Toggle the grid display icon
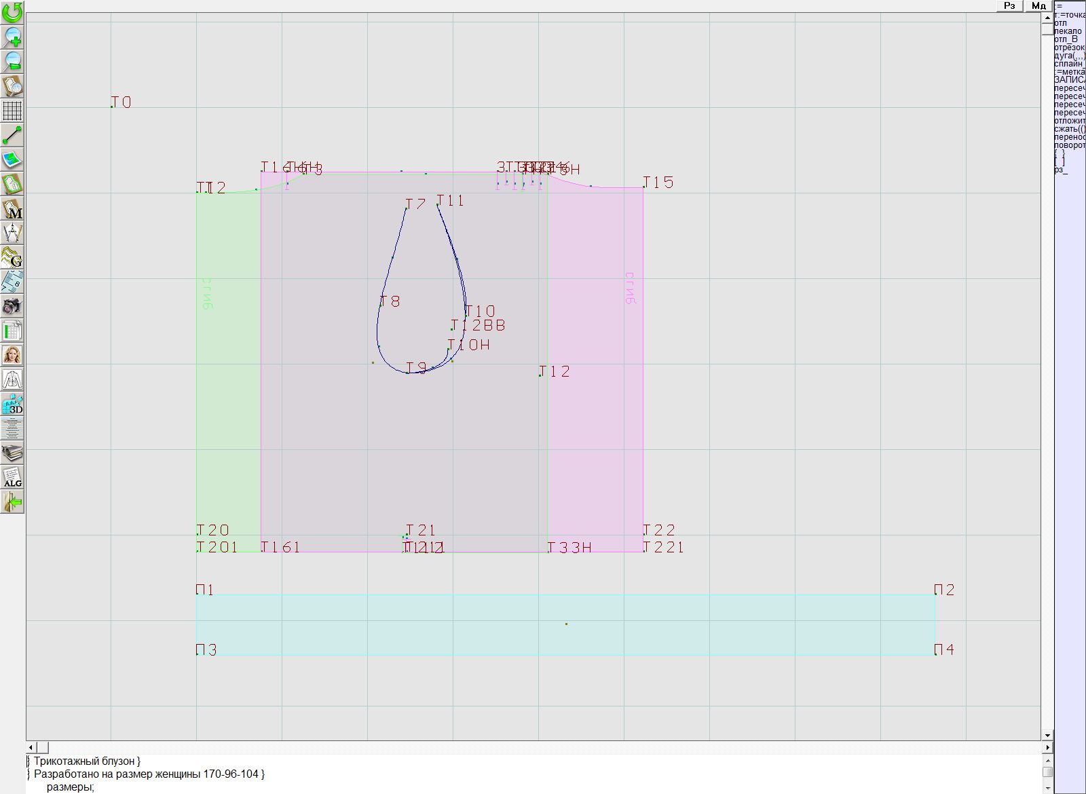Viewport: 1086px width, 794px height. 12,111
